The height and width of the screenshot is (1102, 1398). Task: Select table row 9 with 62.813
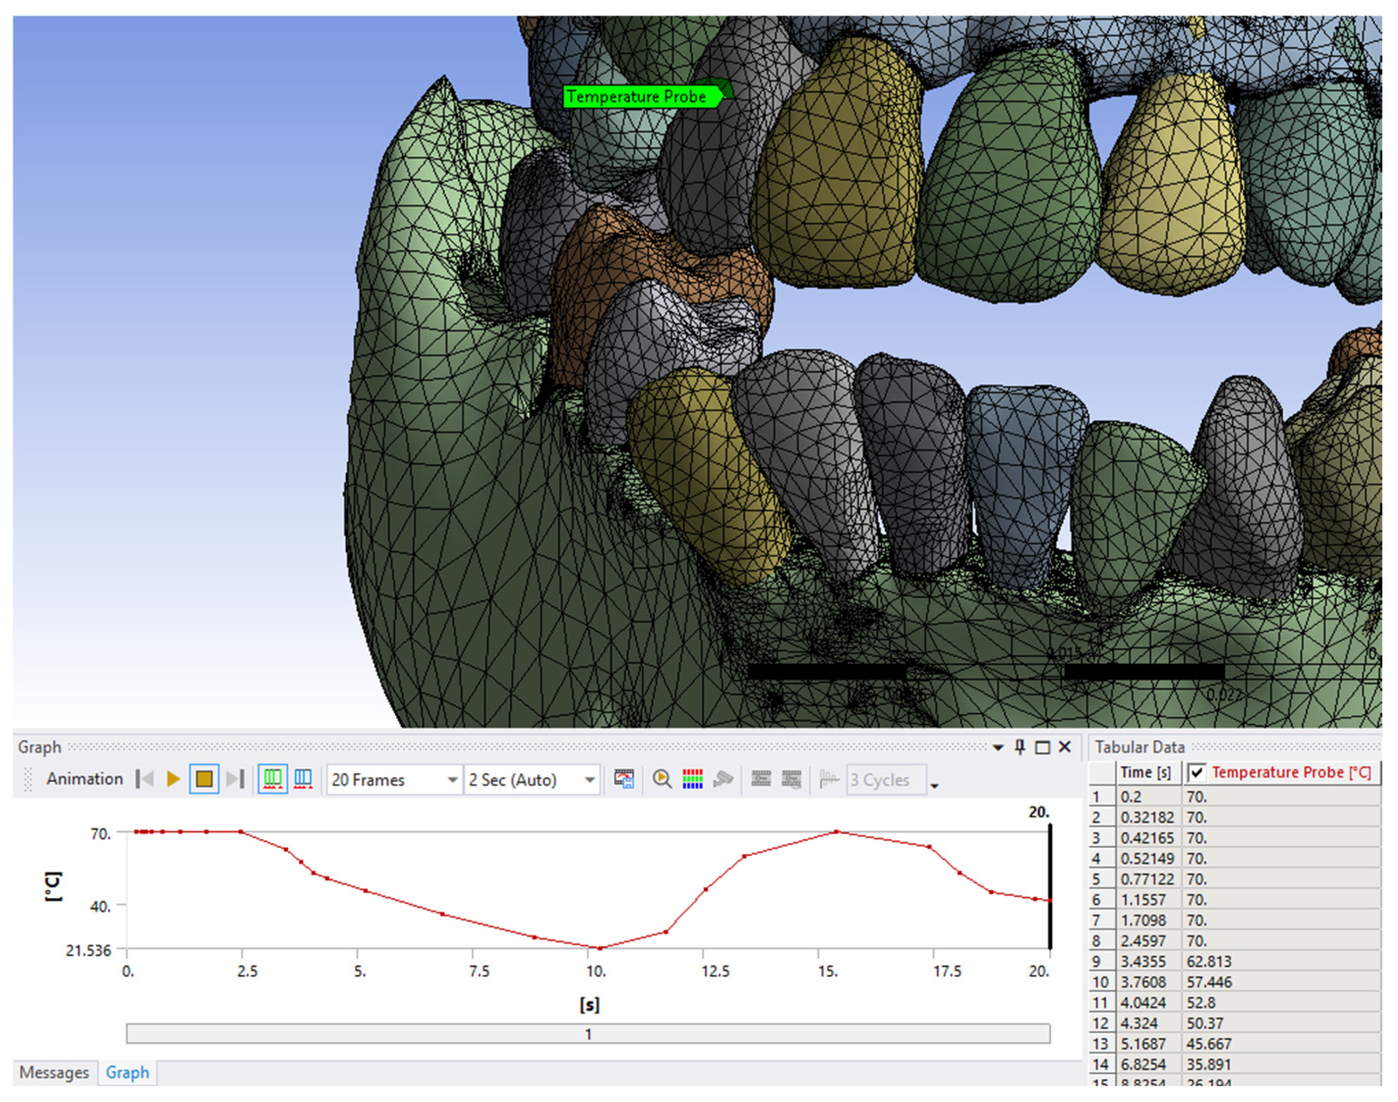(1208, 961)
